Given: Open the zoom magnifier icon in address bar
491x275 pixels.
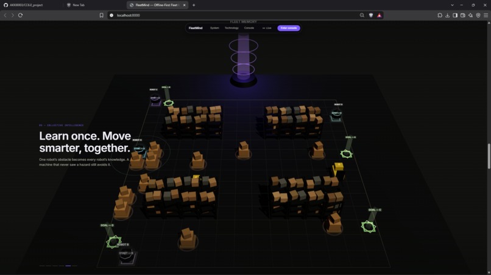Looking at the screenshot, I should (x=362, y=15).
